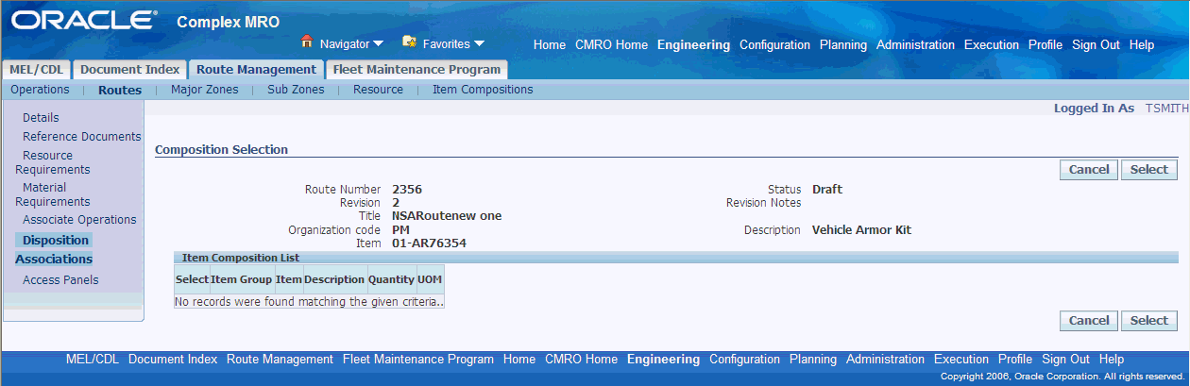
Task: Click the Navigator home icon
Action: [x=307, y=42]
